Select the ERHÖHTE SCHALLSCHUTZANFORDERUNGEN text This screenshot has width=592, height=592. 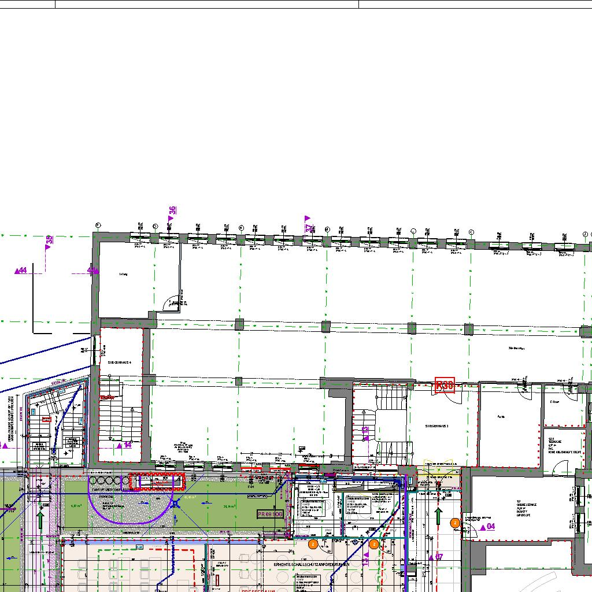[311, 564]
